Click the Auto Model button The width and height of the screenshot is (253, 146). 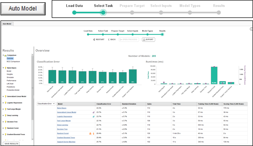(23, 9)
